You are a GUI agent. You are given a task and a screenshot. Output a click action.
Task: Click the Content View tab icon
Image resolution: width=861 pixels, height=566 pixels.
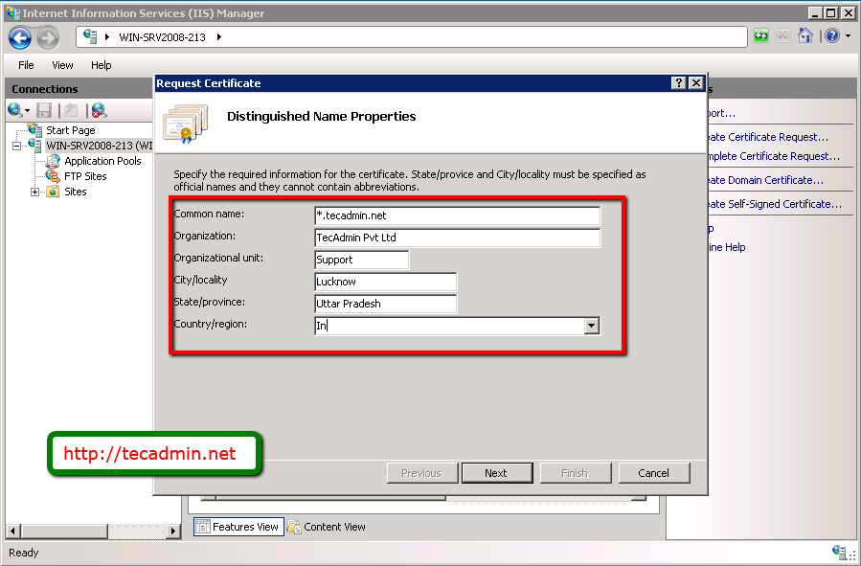[294, 527]
